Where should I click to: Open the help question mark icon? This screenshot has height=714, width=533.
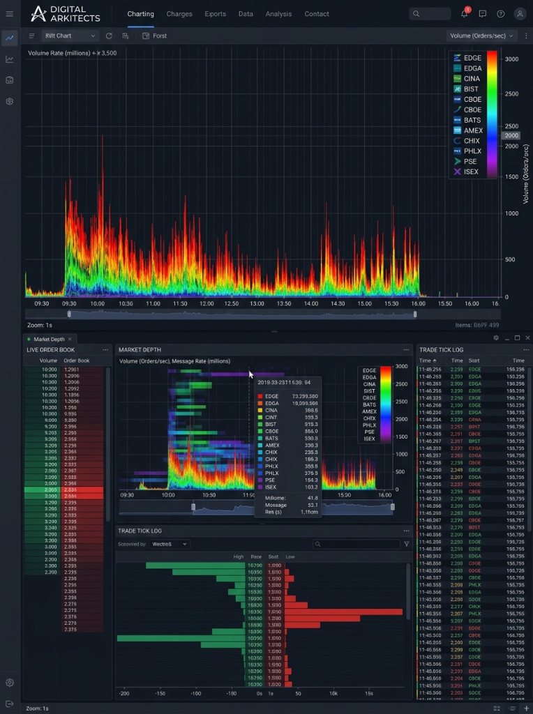pos(501,14)
